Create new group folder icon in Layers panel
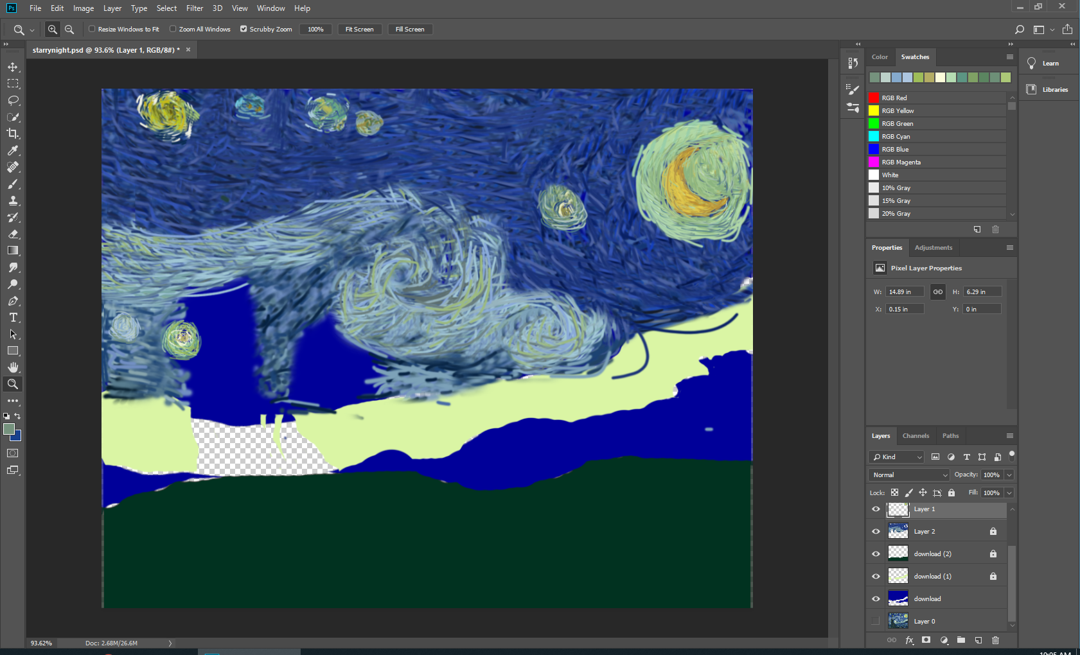 pos(960,640)
